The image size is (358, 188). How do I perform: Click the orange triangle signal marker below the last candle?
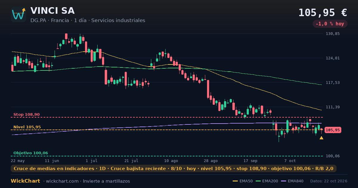(321, 138)
